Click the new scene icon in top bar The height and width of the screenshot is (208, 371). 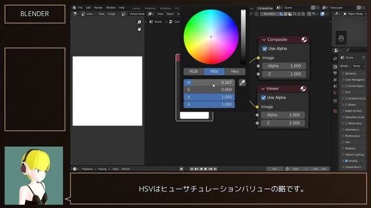click(313, 8)
